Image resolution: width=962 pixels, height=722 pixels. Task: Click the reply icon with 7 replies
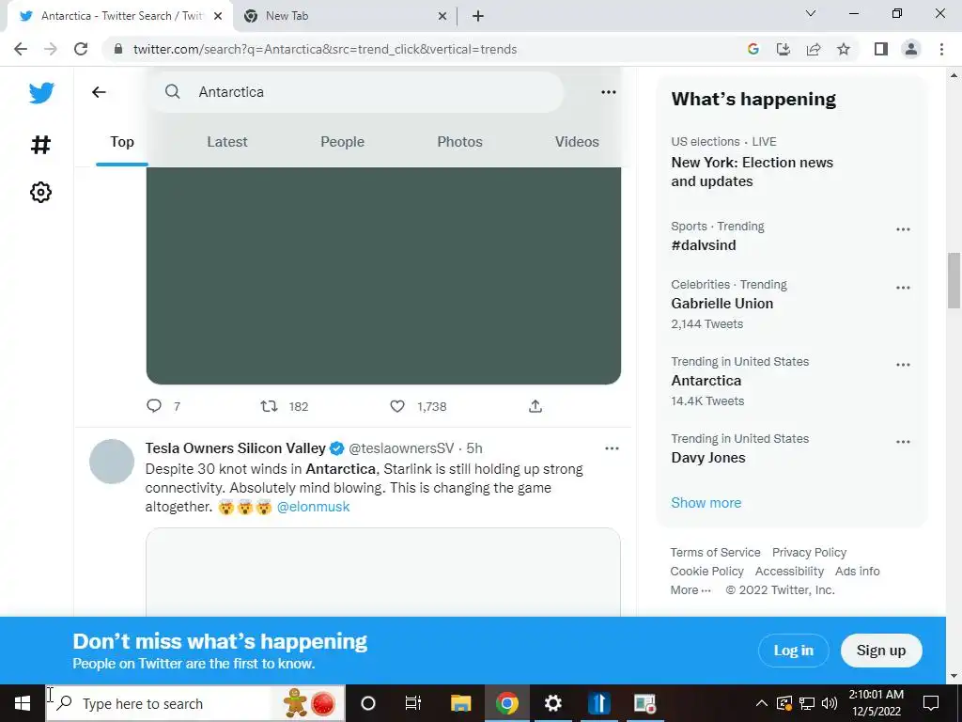tap(154, 406)
